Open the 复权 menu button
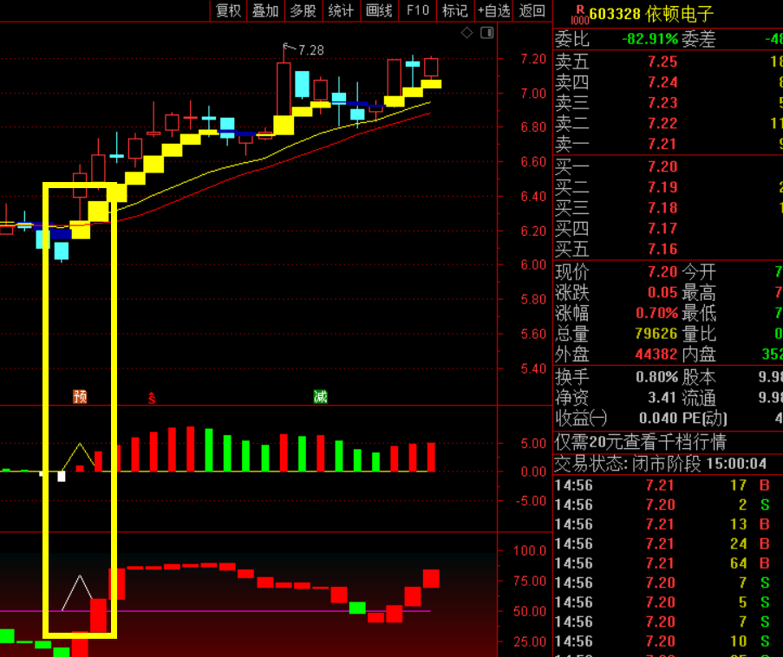Image resolution: width=783 pixels, height=657 pixels. 229,10
